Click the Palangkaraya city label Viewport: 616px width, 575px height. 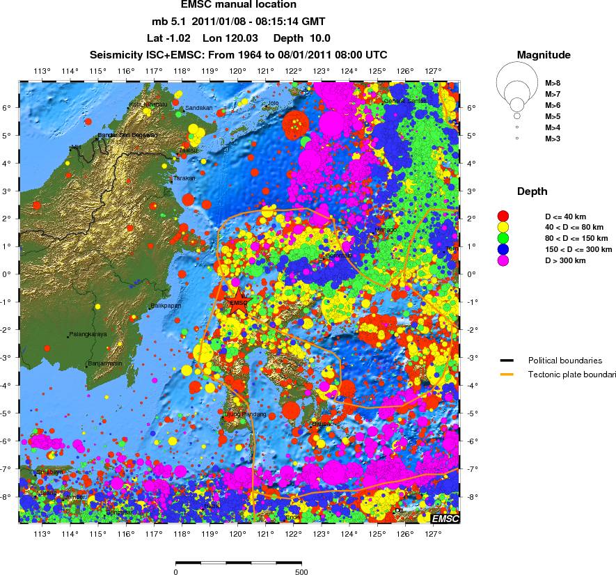tap(88, 334)
